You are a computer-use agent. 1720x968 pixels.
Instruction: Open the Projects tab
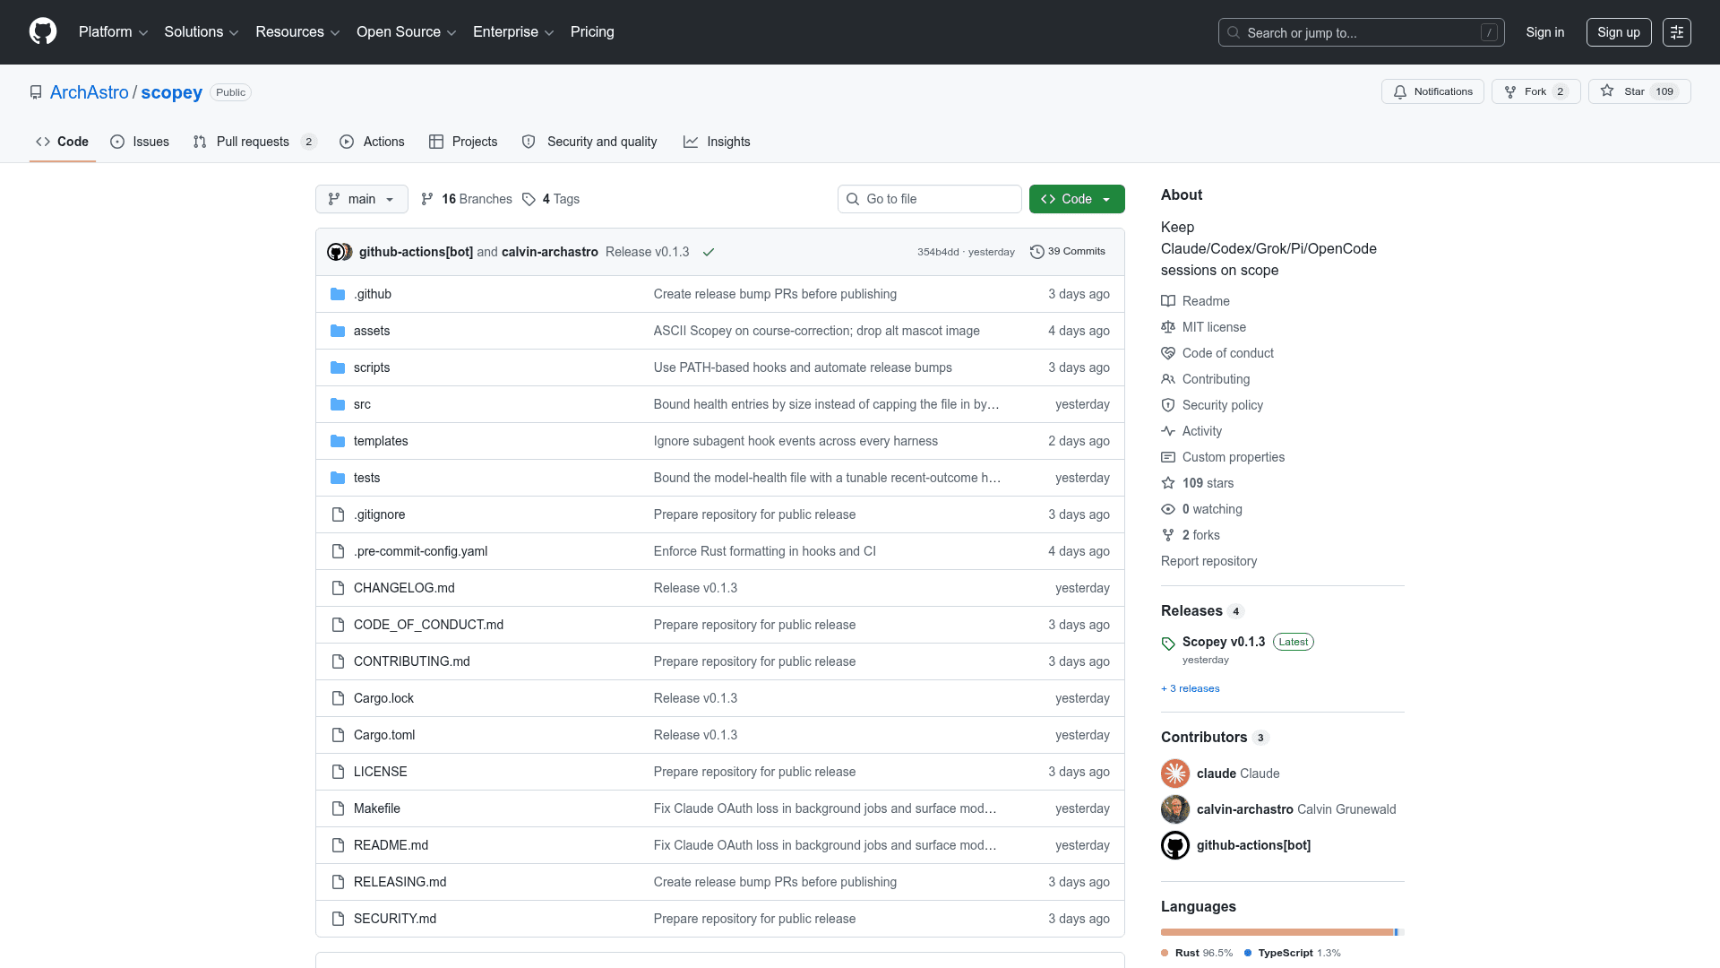[463, 142]
